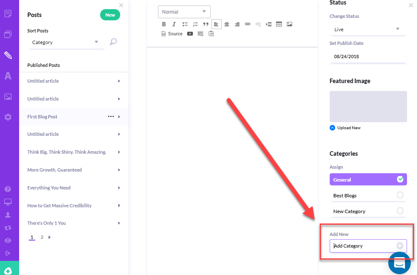Align text left
This screenshot has height=275, width=417.
(216, 24)
